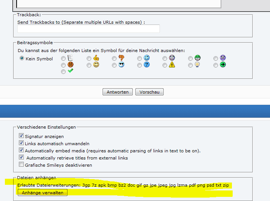This screenshot has height=201, width=270.
Task: Uncheck the Signatur anzeigen checkbox
Action: point(21,136)
